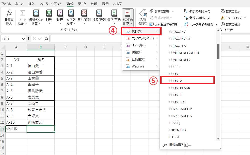
Task: Open the 検索/行列 functions library
Action: pos(99,17)
